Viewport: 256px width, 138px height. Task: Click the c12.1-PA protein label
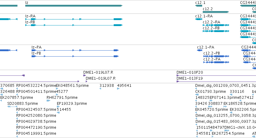(x=205, y=47)
